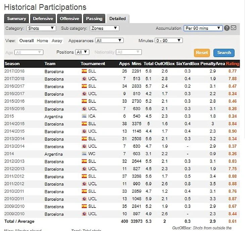Click UCL badge in 2014/2015 UCL row
Image resolution: width=245 pixels, height=231 pixels.
pos(84,131)
